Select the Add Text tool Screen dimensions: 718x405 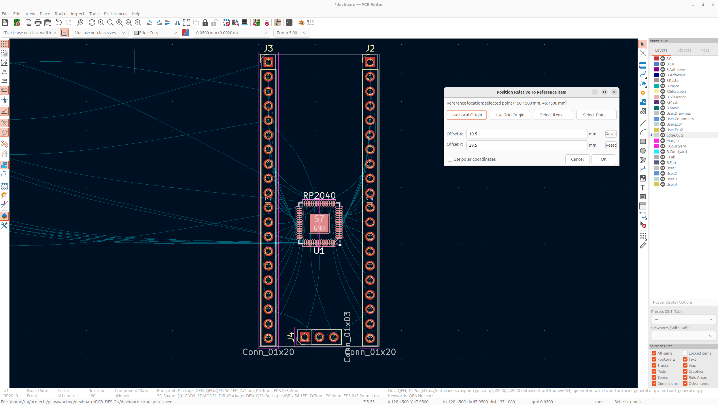[643, 188]
